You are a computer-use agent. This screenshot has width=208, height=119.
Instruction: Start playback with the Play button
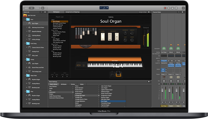(x=169, y=8)
